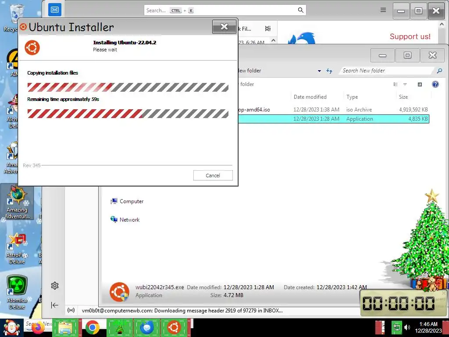Viewport: 449px width, 337px height.
Task: Open the Atomica Deluxe desktop shortcut
Action: pyautogui.click(x=17, y=292)
